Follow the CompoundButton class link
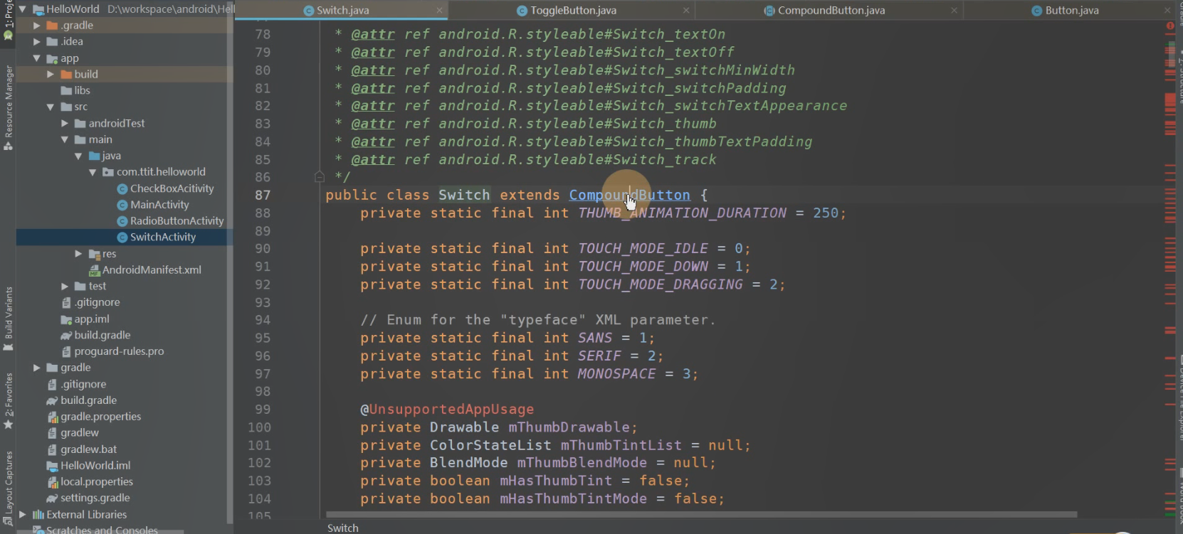This screenshot has width=1183, height=534. point(629,196)
